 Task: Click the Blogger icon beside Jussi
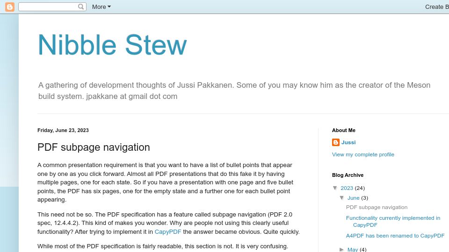[336, 142]
